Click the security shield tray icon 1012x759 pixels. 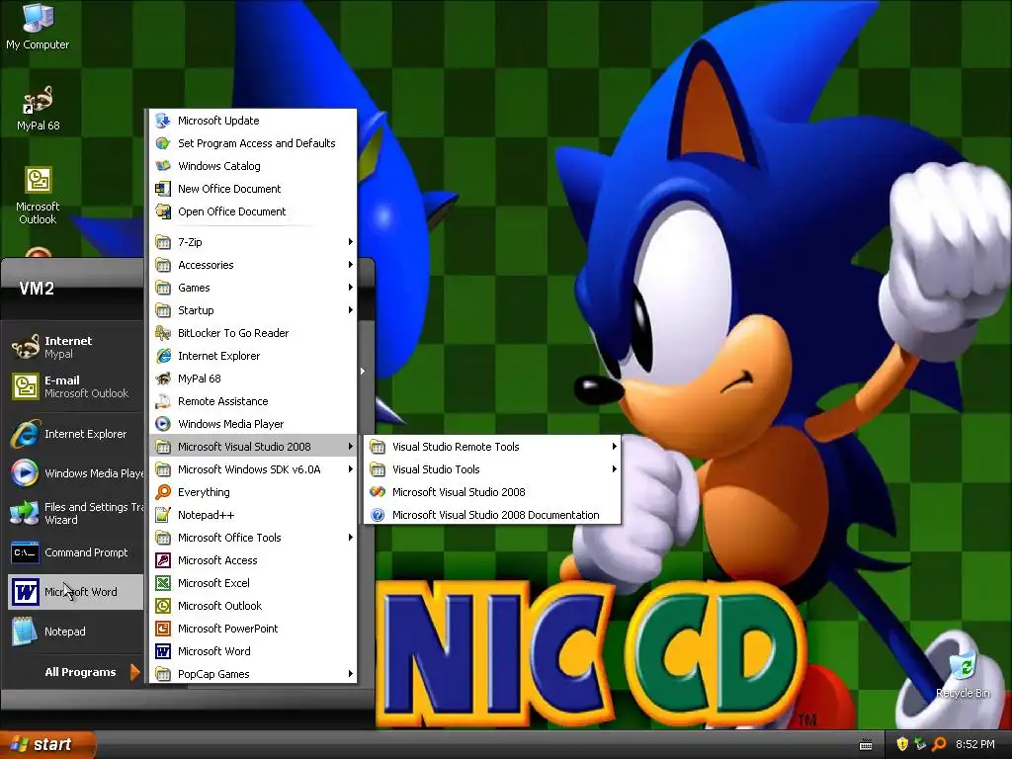902,744
